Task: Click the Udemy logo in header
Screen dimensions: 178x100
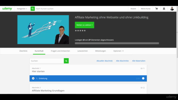Action: (7, 9)
